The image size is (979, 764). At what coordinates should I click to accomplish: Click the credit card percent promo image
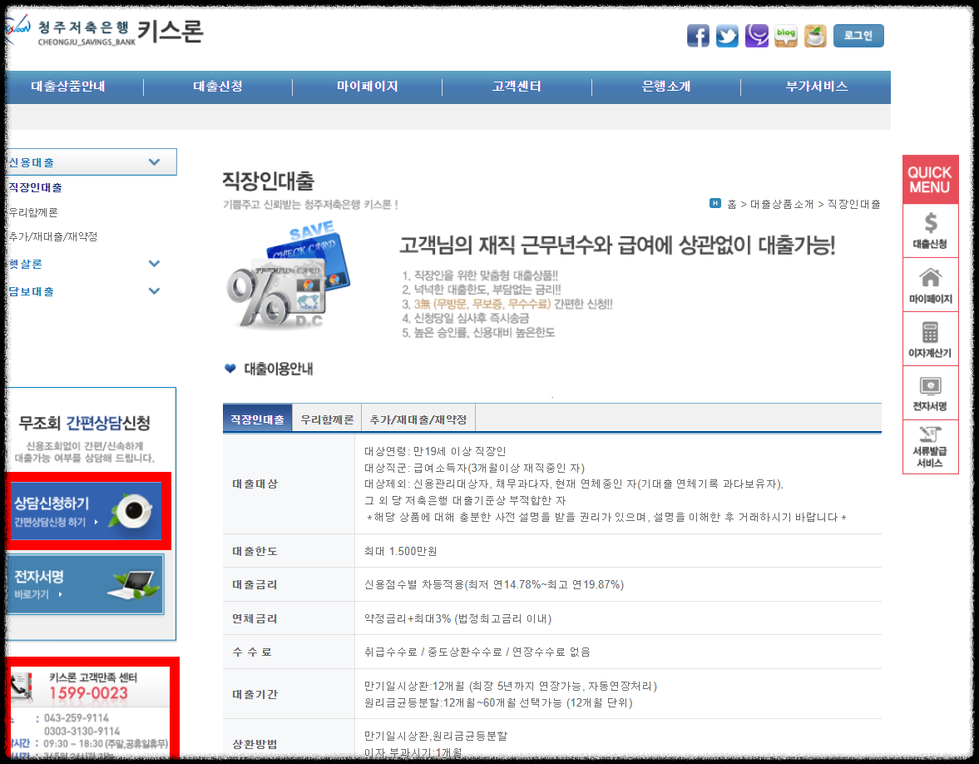[x=289, y=275]
